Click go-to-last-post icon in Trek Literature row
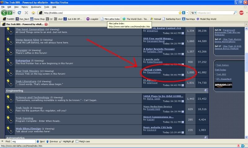 (x=183, y=85)
